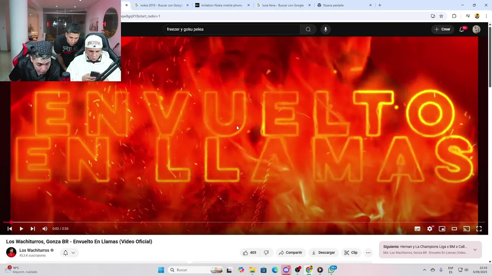Open Windows Start menu
The height and width of the screenshot is (276, 492).
[161, 270]
